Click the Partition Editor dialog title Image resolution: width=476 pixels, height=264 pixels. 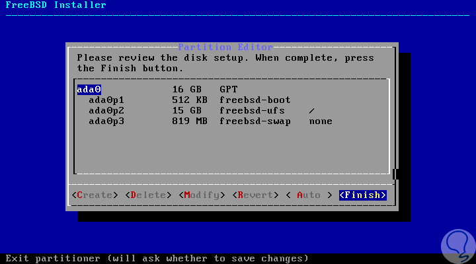[225, 47]
